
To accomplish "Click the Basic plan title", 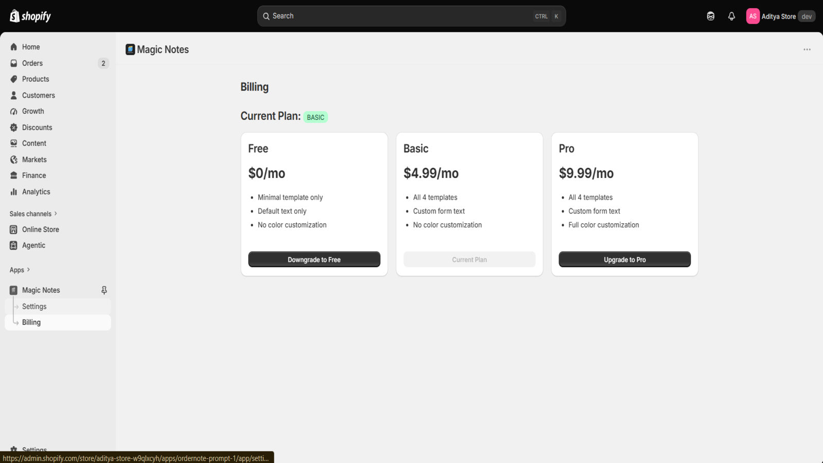I will coord(416,149).
